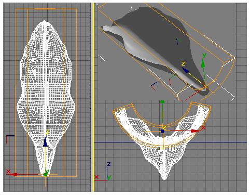250x195 pixels.
Task: Select the tall wireframe leaf mesh in the left viewport
Action: (46, 98)
